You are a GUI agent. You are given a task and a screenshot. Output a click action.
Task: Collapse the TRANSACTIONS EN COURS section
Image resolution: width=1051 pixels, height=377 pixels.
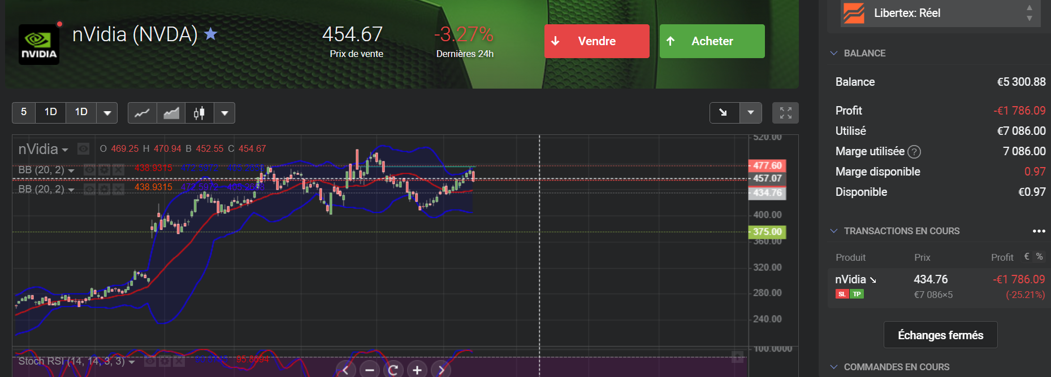coord(833,231)
